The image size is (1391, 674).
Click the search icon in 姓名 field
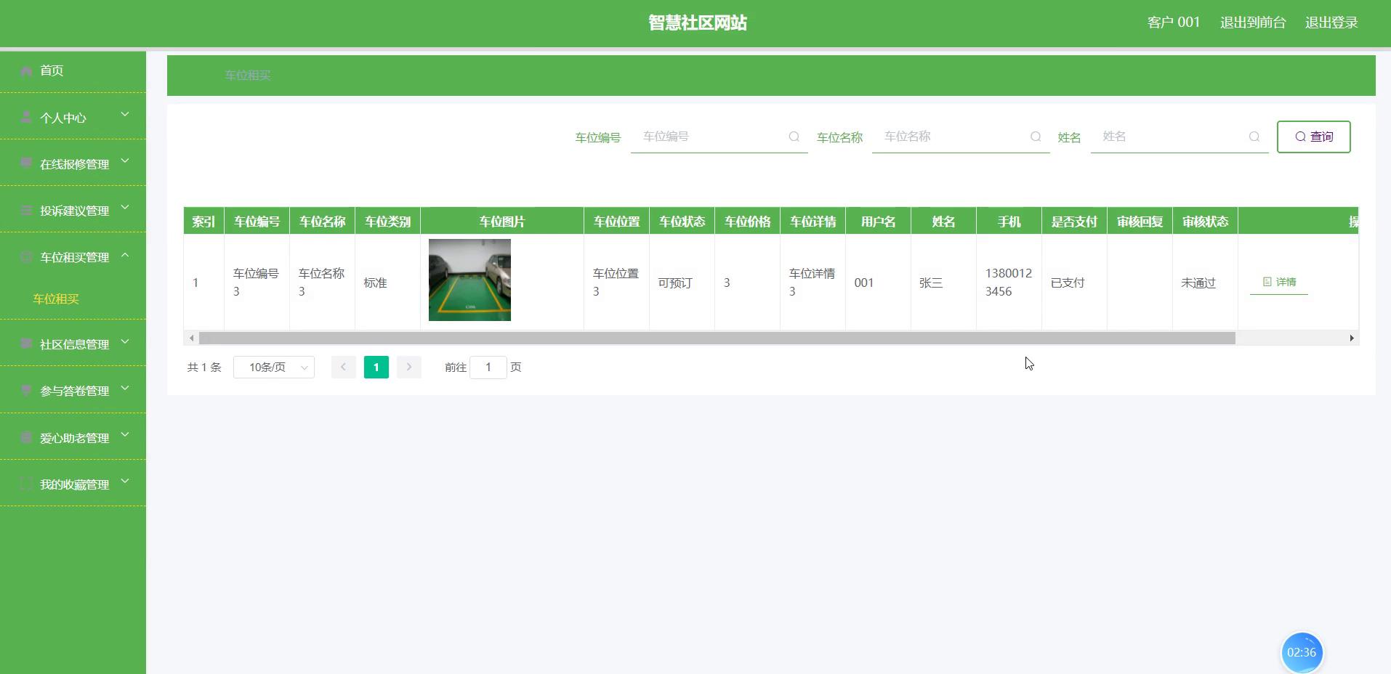pyautogui.click(x=1254, y=137)
